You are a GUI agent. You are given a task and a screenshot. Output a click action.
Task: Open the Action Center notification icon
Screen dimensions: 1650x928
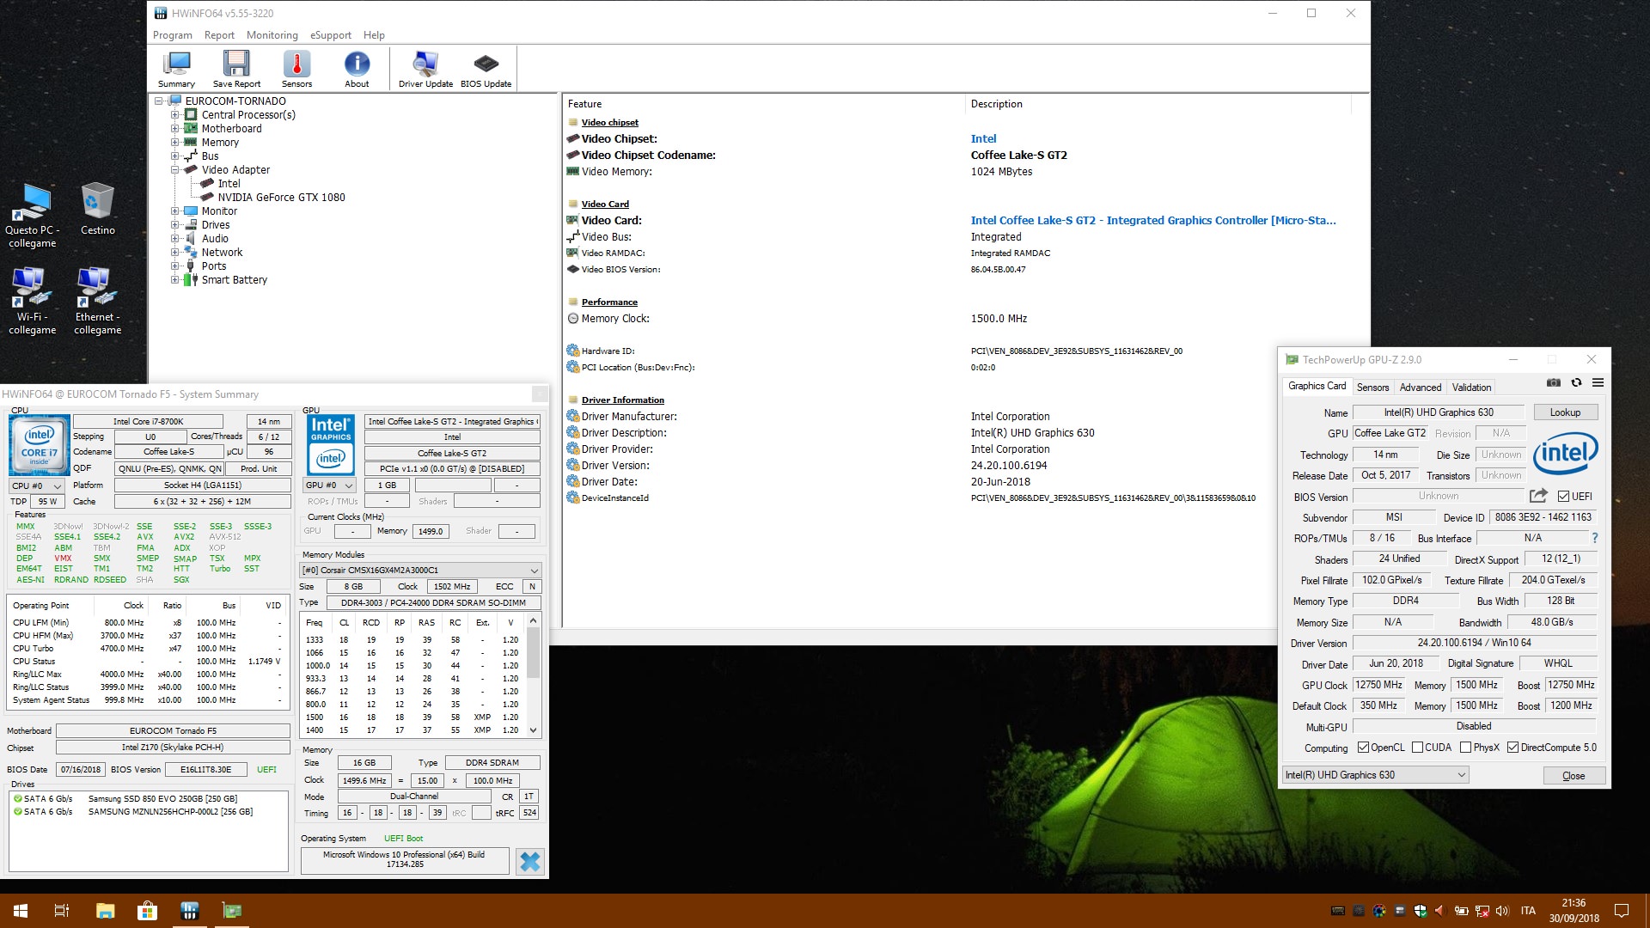[x=1622, y=911]
